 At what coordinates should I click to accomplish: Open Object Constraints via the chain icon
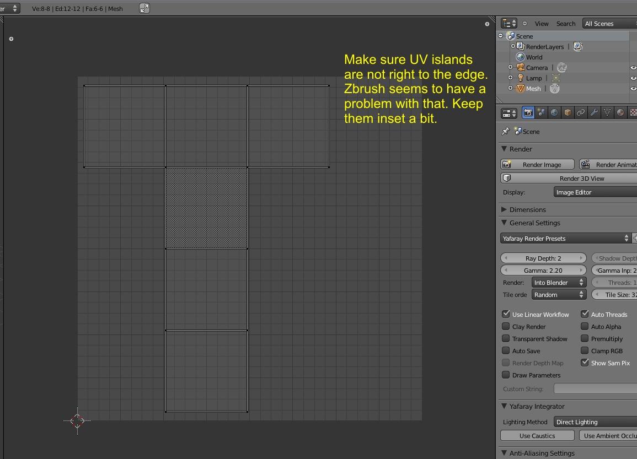[x=581, y=113]
